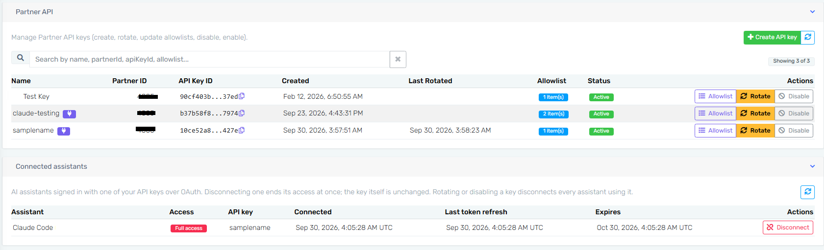Click the Access column header
Image resolution: width=824 pixels, height=250 pixels.
click(181, 212)
